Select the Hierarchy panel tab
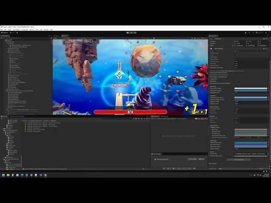The width and height of the screenshot is (271, 203). click(5, 36)
